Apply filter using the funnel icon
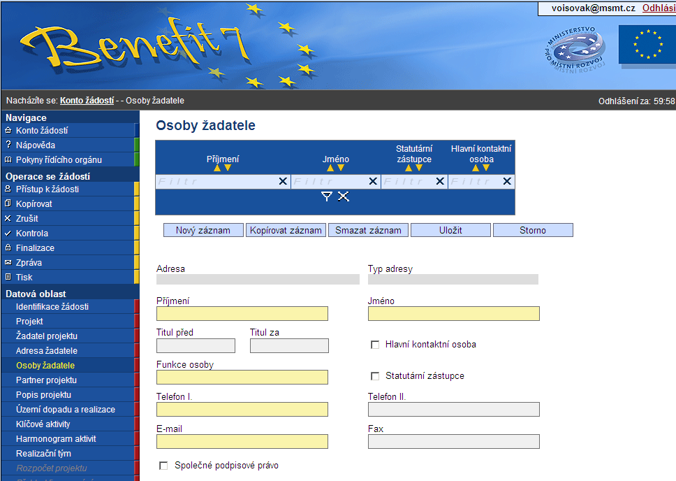 327,196
